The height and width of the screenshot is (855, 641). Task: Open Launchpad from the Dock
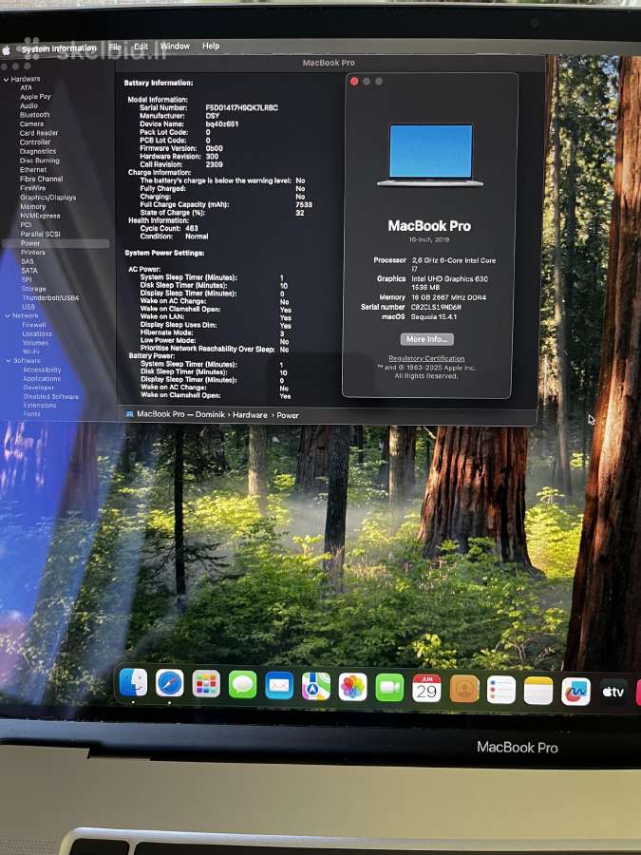click(x=206, y=684)
